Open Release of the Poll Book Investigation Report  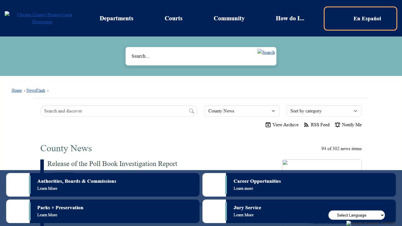point(112,164)
